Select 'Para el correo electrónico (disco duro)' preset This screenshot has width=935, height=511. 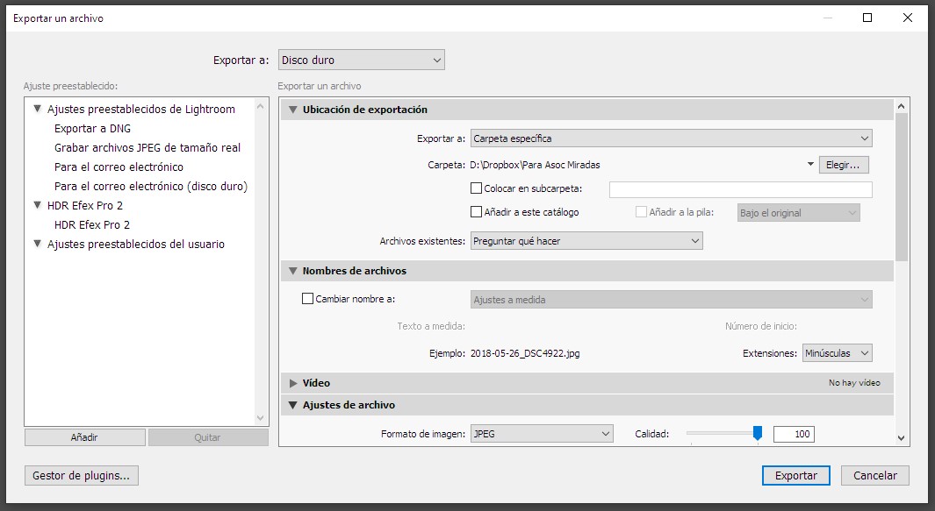pos(151,187)
